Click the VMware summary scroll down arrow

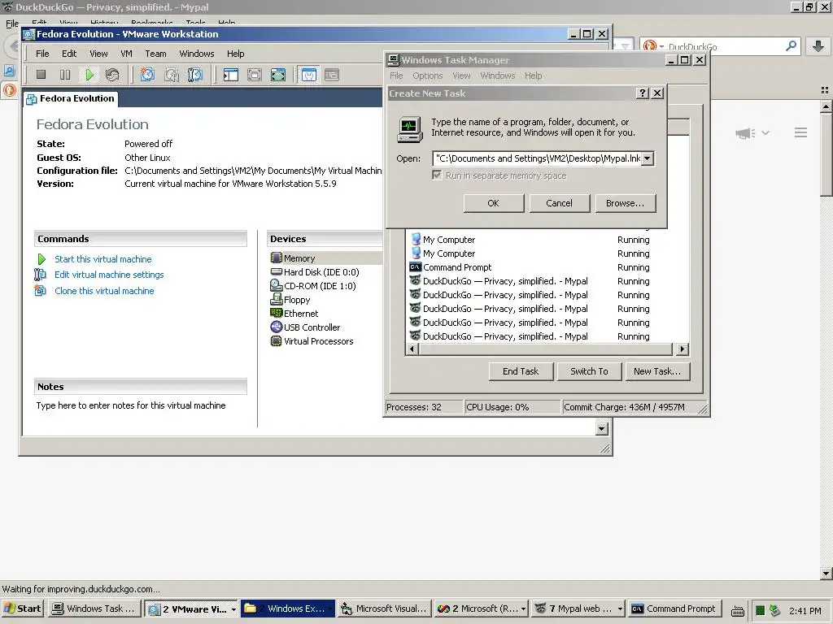click(601, 429)
